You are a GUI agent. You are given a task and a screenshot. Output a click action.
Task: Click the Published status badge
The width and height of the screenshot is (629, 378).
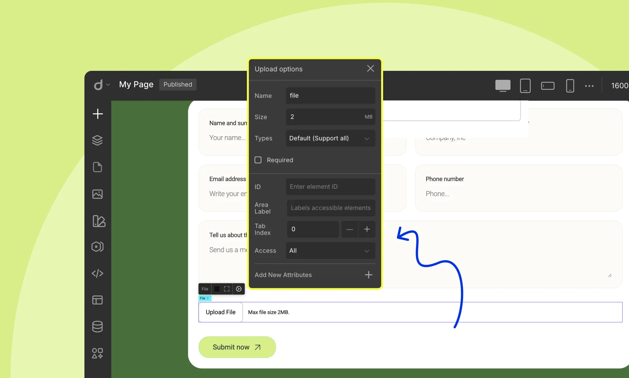click(x=178, y=84)
